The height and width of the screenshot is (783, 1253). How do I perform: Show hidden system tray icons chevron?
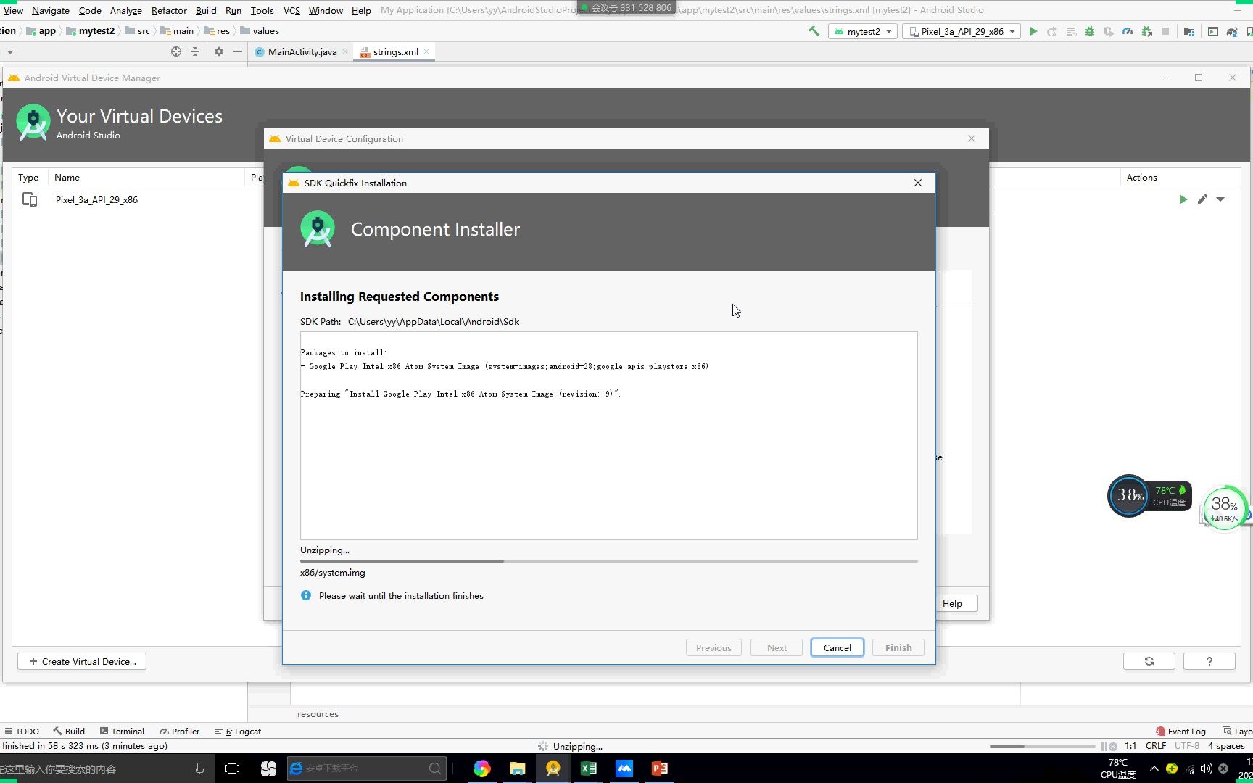pyautogui.click(x=1154, y=768)
